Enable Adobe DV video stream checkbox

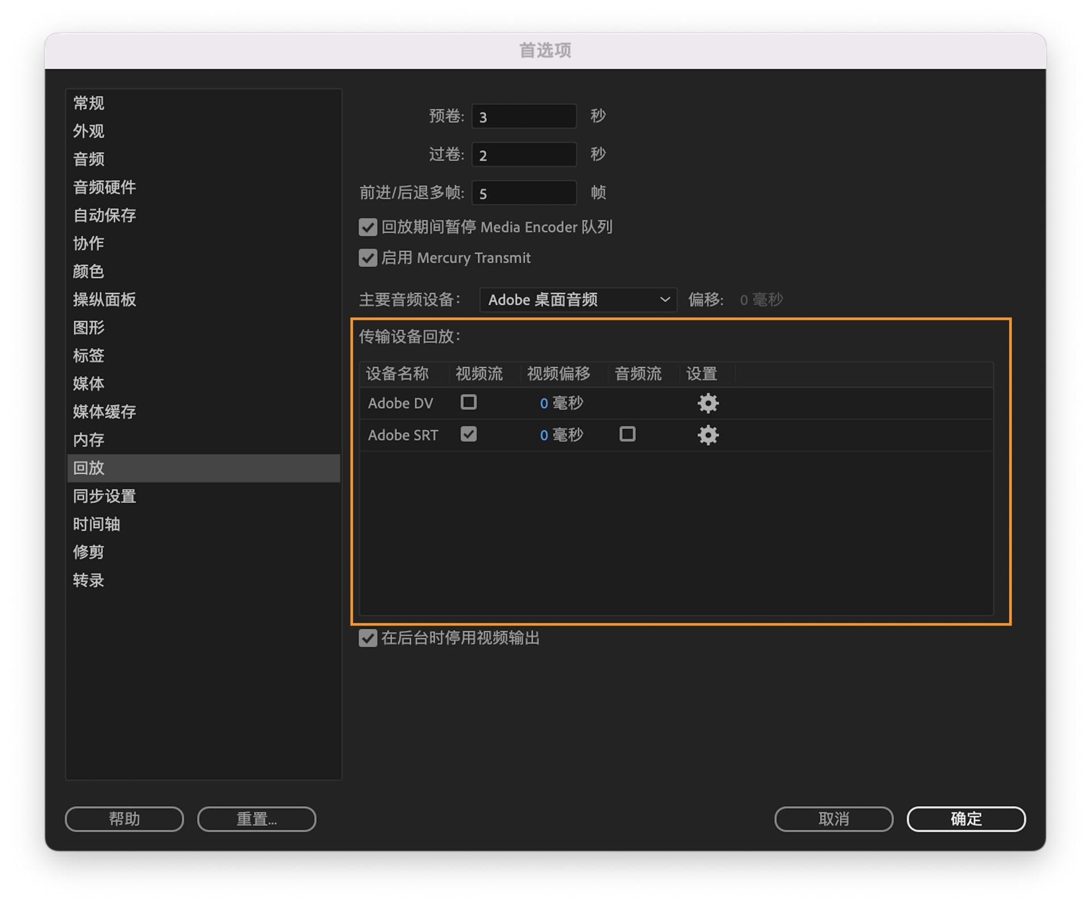coord(469,402)
